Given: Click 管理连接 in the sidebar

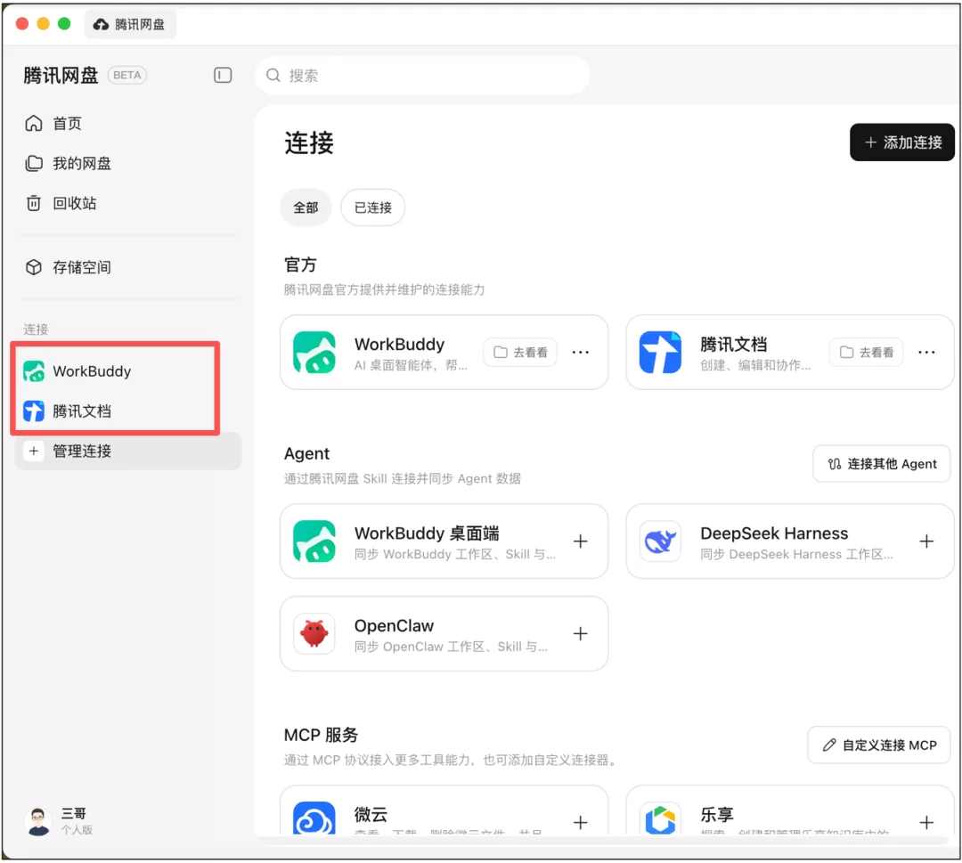Looking at the screenshot, I should click(127, 451).
